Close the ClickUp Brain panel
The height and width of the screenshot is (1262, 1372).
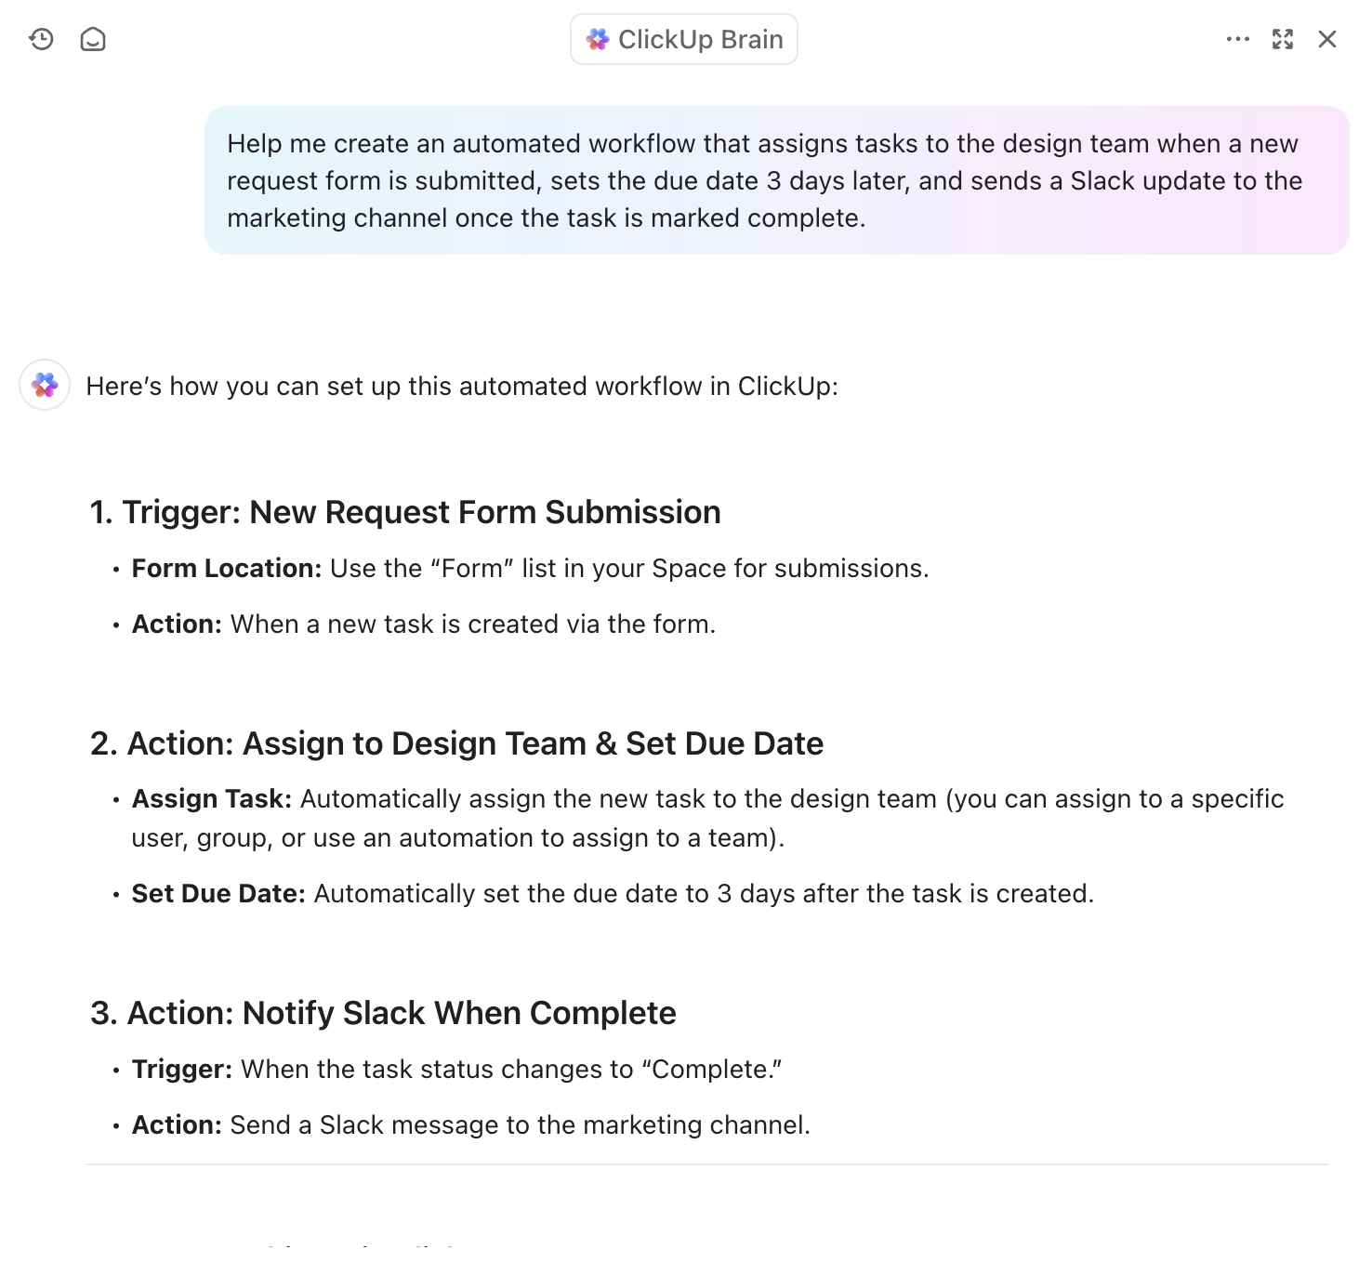pyautogui.click(x=1326, y=39)
